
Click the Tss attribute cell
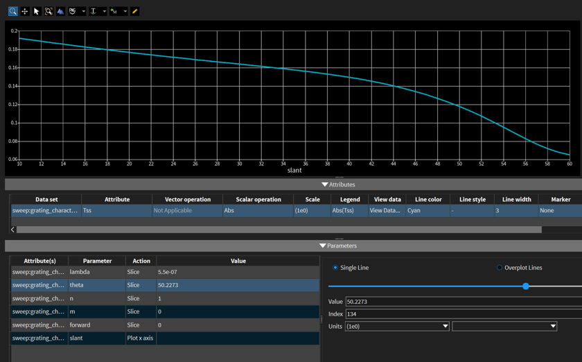pos(116,210)
